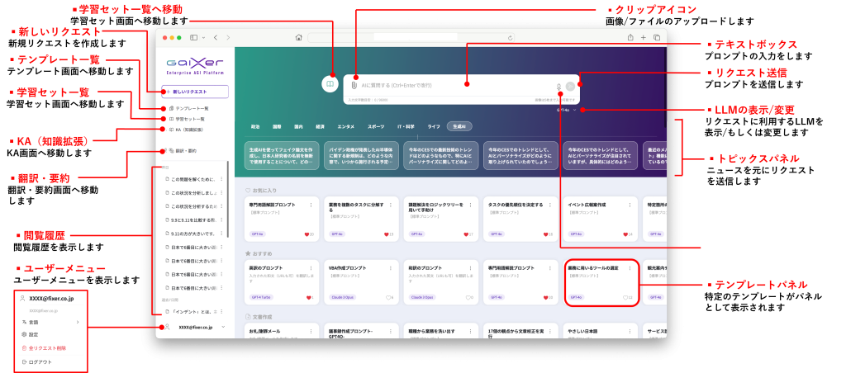Open テンプレート一覧 in the sidebar

[192, 108]
